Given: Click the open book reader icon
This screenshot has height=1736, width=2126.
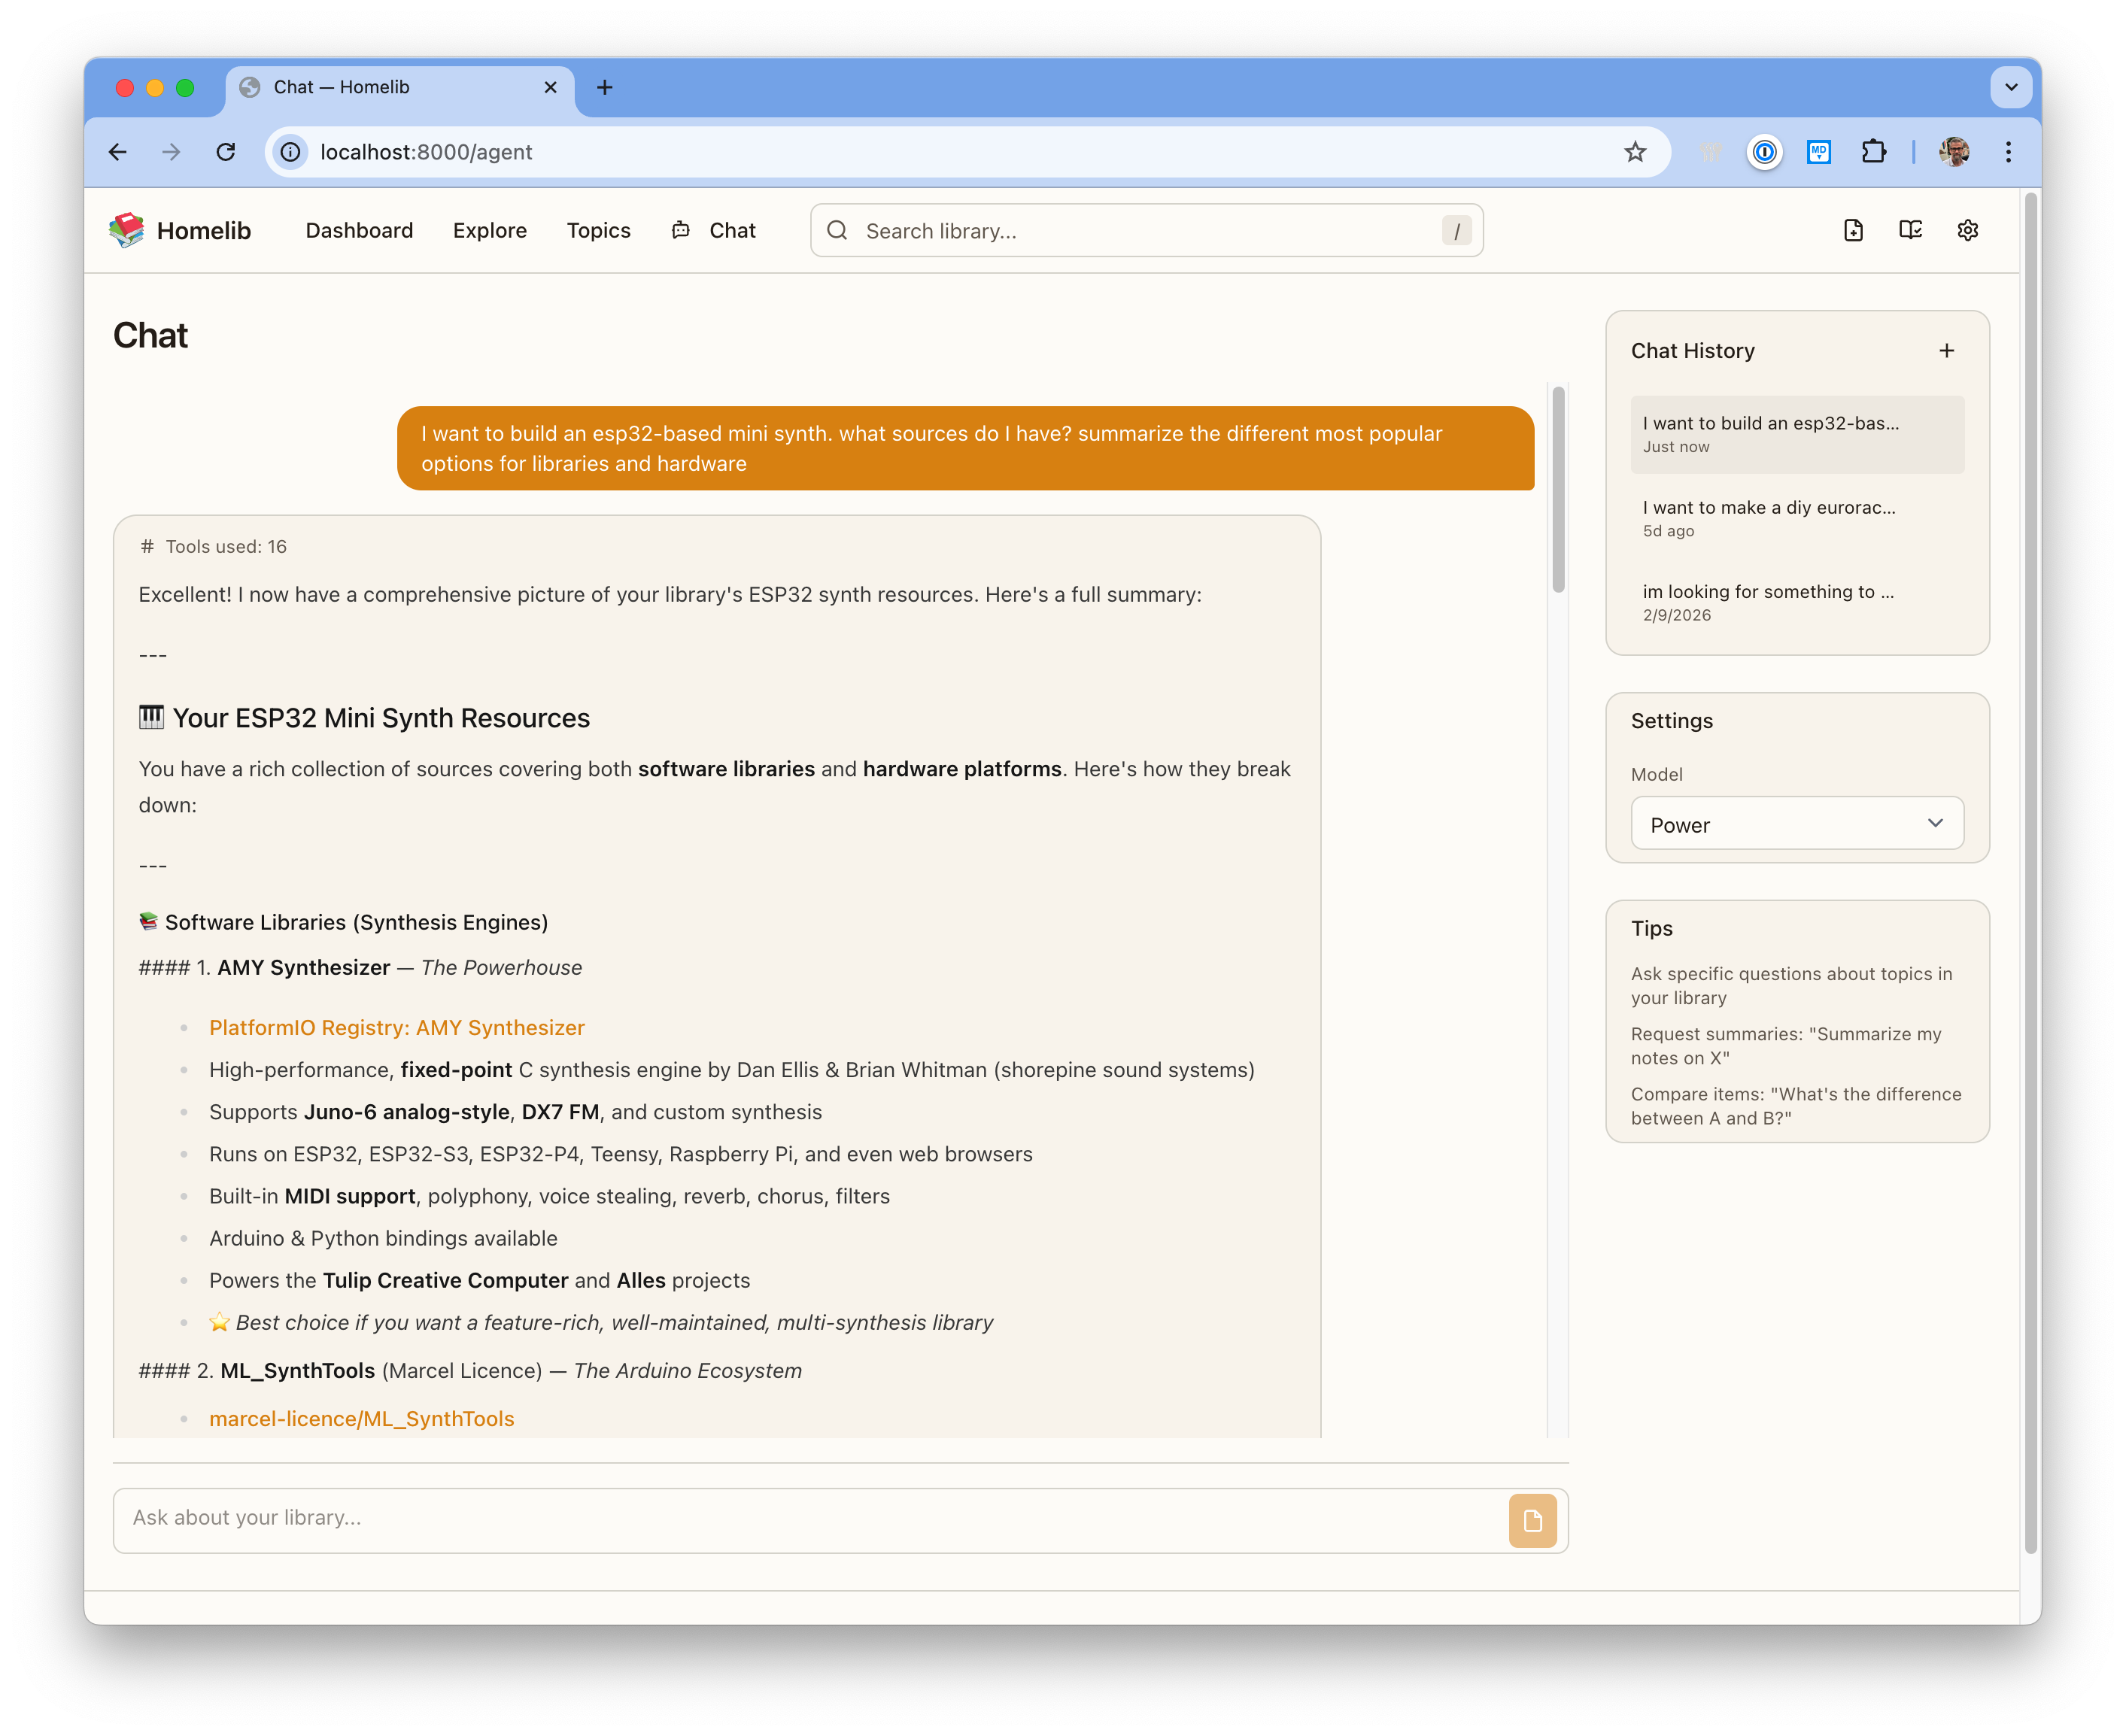Looking at the screenshot, I should [1910, 230].
